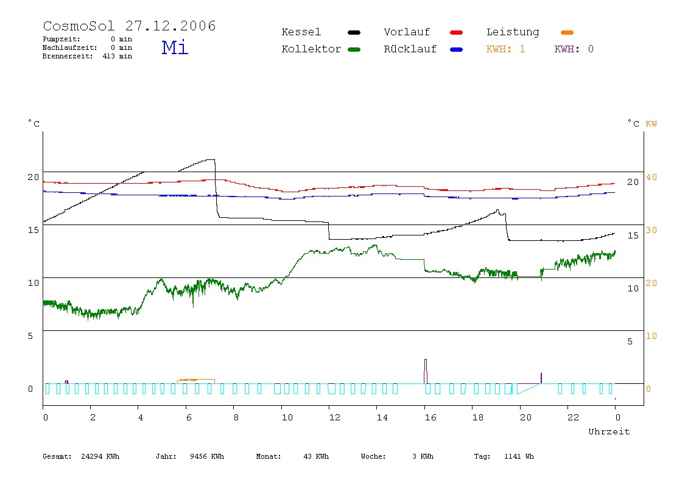This screenshot has height=494, width=699.
Task: Click the orange KW axis unit label
Action: pos(652,124)
